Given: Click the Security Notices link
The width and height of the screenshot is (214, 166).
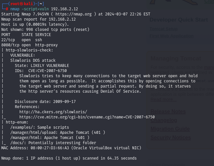Looking at the screenshot, I should [170, 138].
